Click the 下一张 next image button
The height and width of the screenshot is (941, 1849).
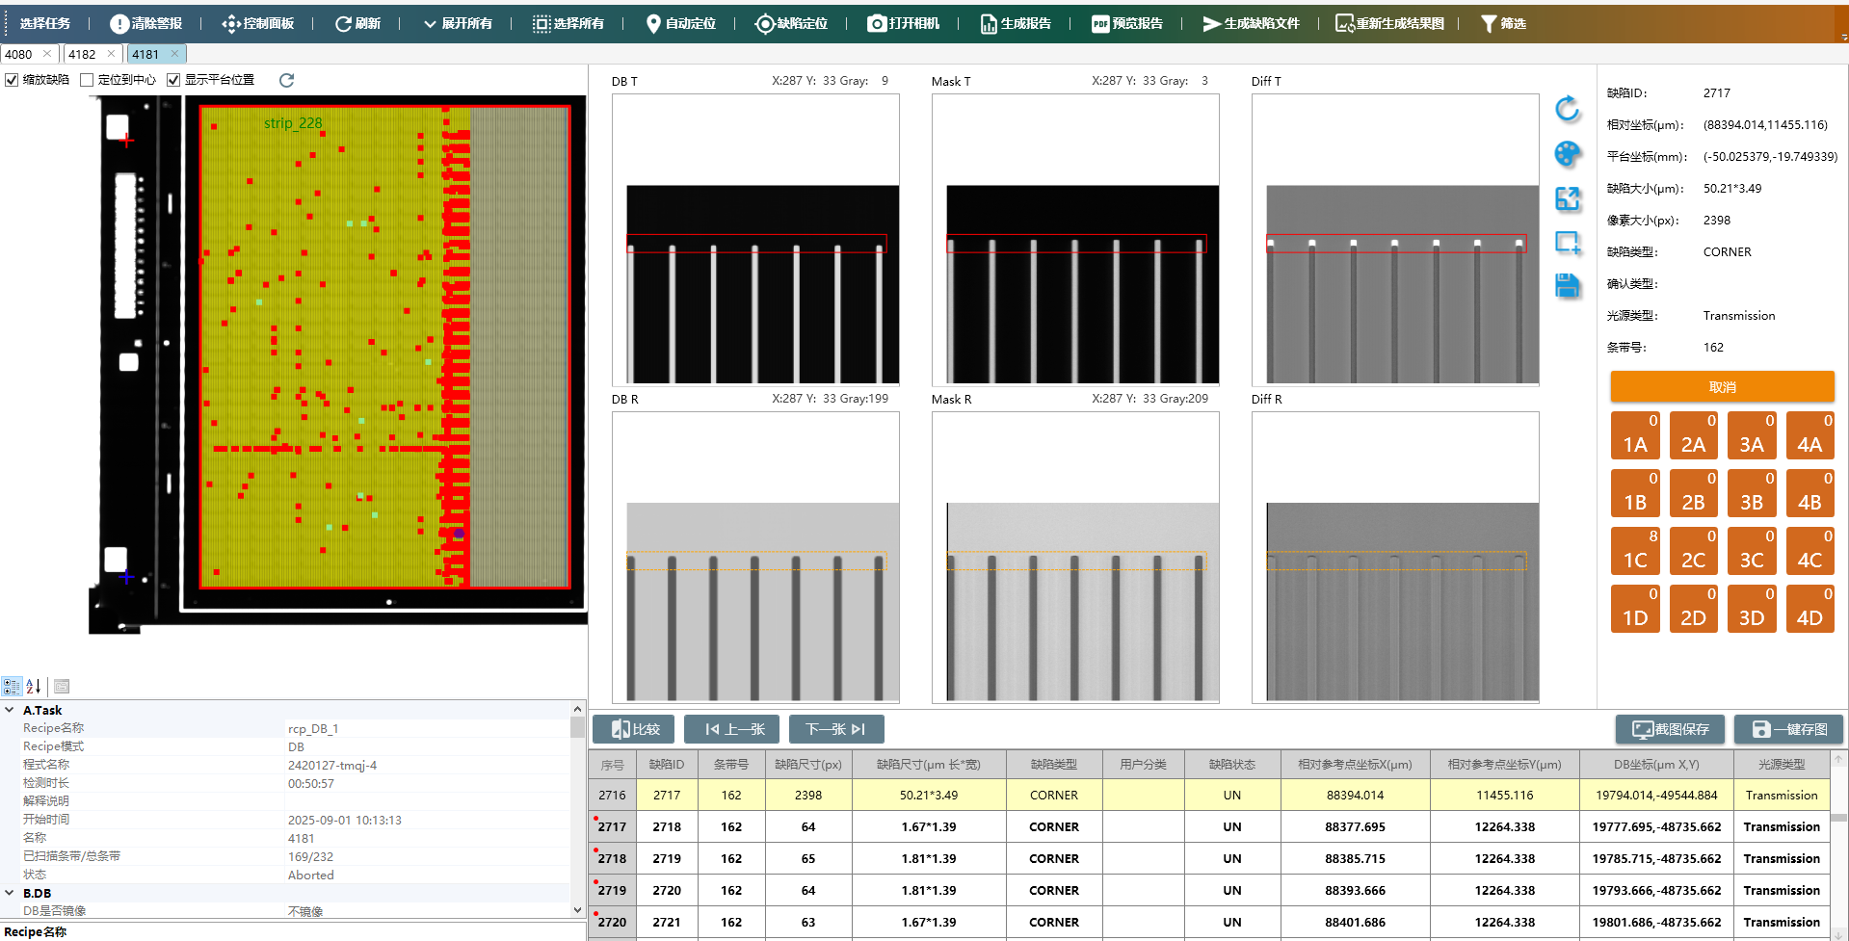[x=835, y=729]
